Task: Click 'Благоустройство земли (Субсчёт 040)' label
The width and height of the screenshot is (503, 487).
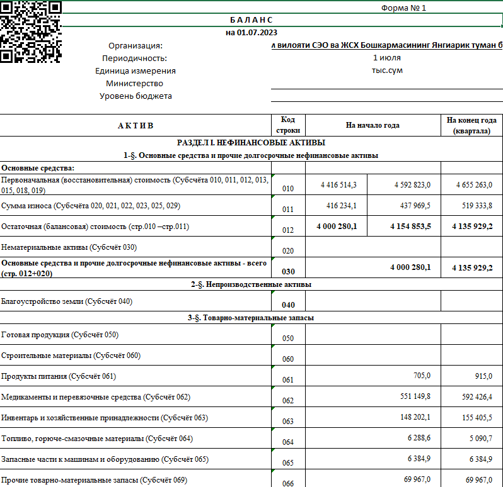Action: pyautogui.click(x=67, y=301)
